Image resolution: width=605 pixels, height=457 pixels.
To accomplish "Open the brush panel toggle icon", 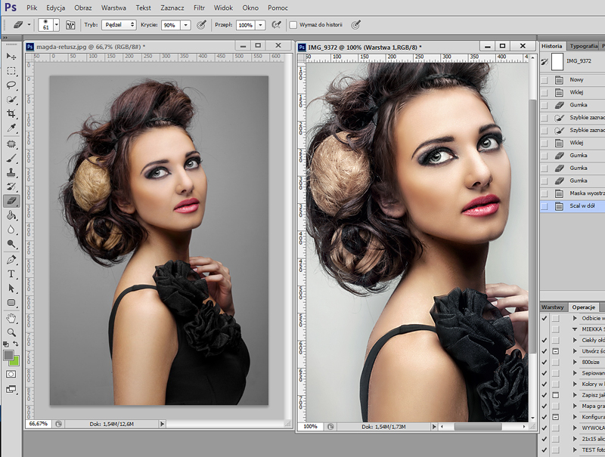I will [70, 24].
